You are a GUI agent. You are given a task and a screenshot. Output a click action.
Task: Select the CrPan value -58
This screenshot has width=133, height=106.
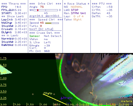click(x=109, y=7)
